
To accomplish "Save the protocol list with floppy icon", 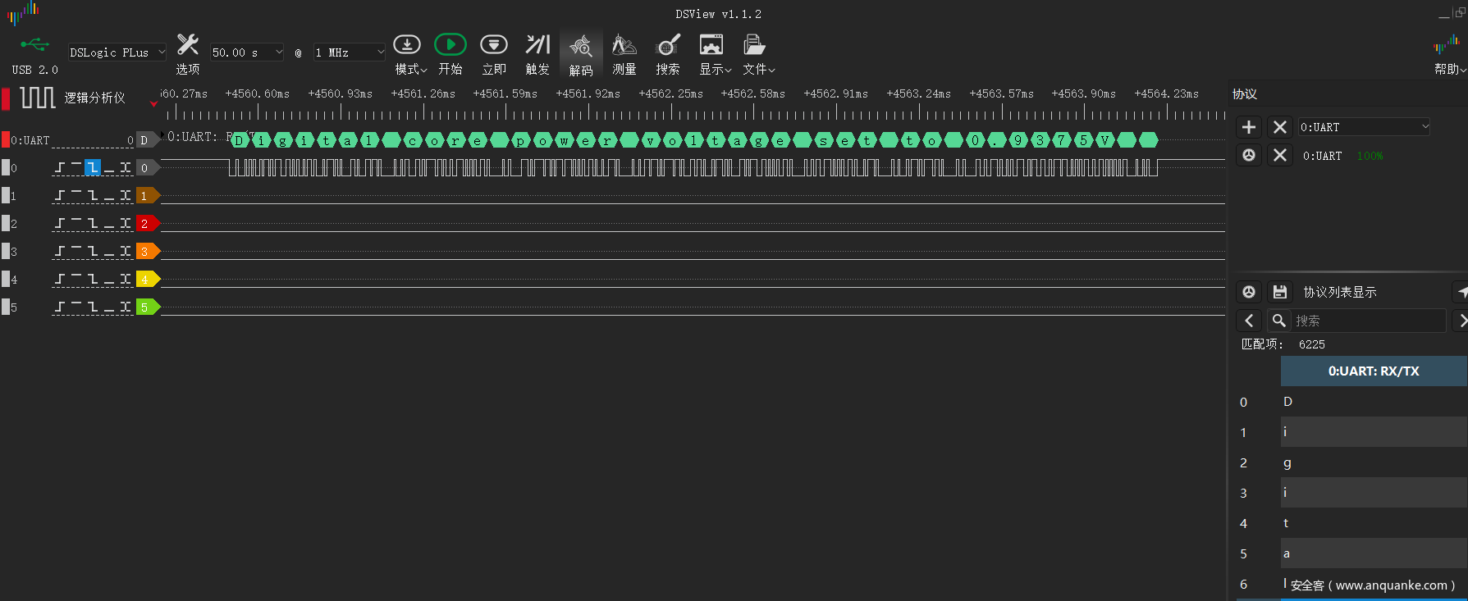I will pyautogui.click(x=1279, y=292).
